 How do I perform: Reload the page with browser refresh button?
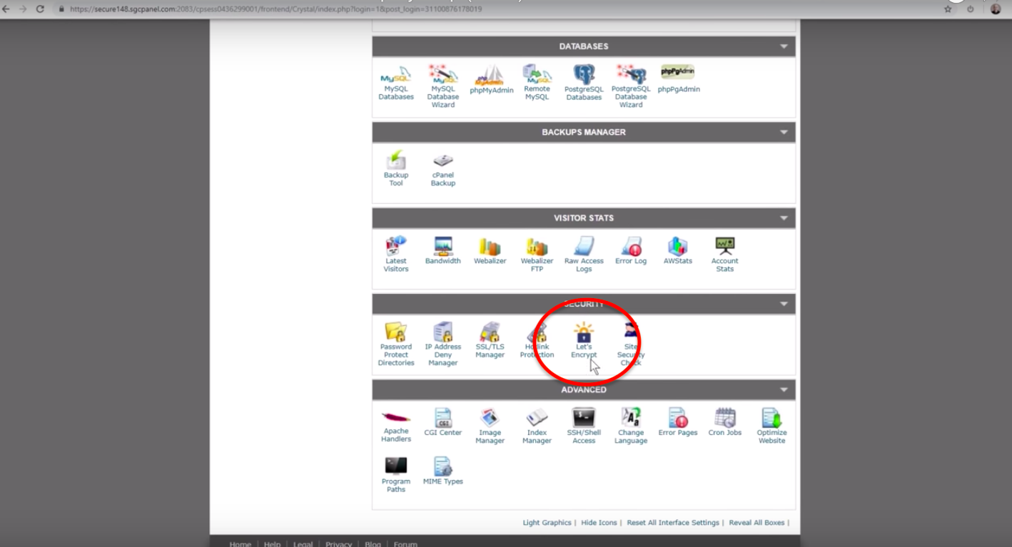click(x=40, y=9)
